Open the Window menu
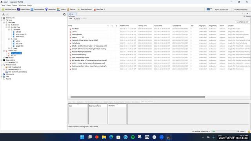The image size is (251, 141). [22, 5]
